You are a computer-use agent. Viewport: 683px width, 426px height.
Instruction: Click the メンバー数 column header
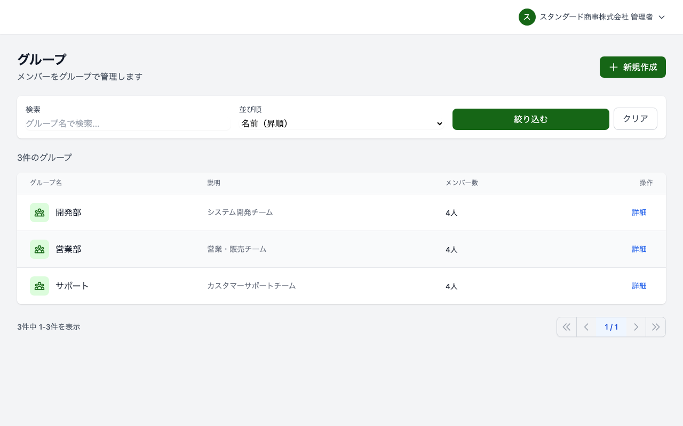click(462, 183)
